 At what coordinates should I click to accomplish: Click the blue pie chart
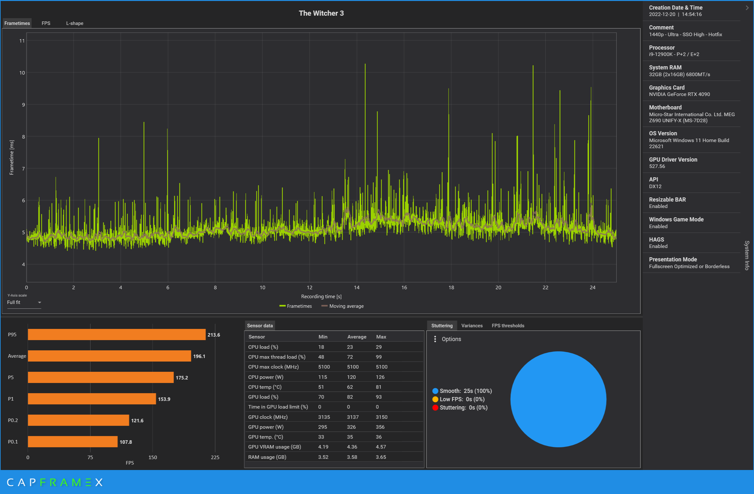(x=558, y=399)
